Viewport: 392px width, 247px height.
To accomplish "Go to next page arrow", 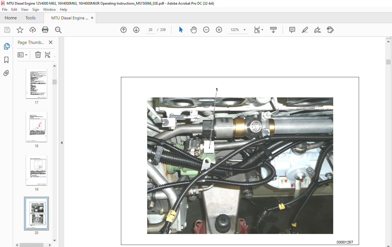I will coord(136,30).
